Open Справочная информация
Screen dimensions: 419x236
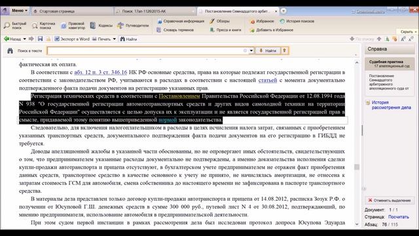(181, 21)
